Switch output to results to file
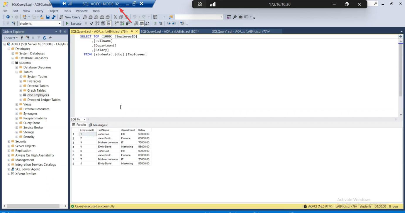 click(x=147, y=23)
